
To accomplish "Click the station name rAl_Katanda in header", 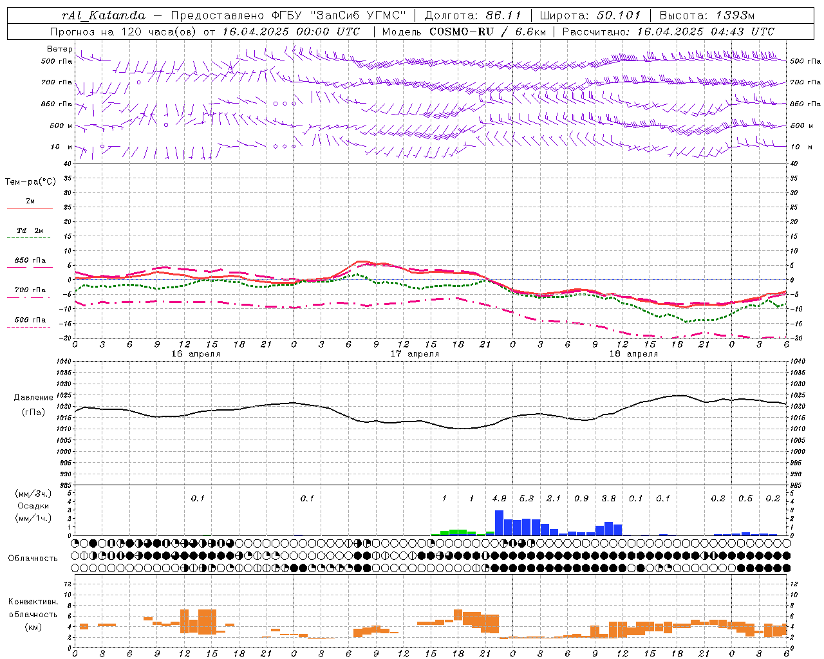I will point(104,15).
